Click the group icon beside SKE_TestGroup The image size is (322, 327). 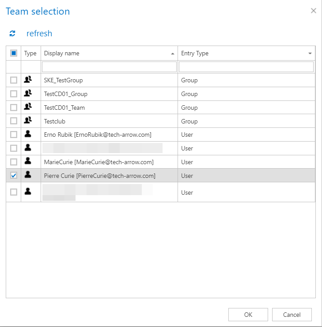(28, 80)
